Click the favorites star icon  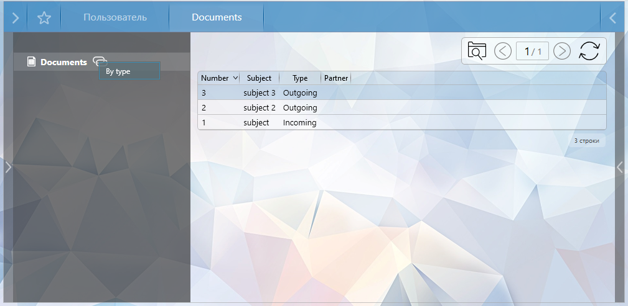point(44,17)
